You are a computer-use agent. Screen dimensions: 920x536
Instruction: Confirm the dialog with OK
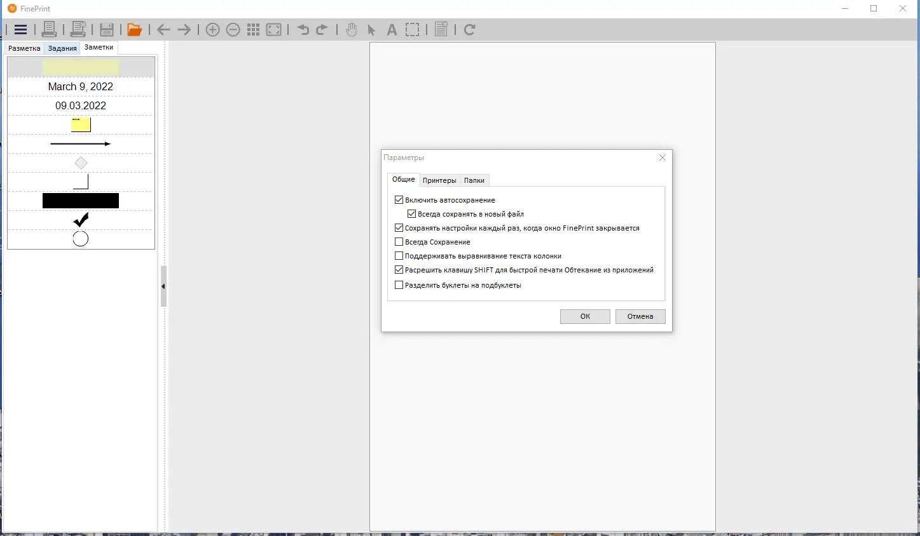pyautogui.click(x=585, y=316)
